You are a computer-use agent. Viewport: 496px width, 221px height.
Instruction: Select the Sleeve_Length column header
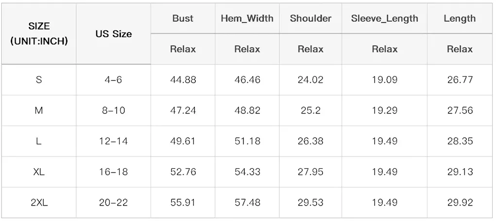click(x=384, y=19)
